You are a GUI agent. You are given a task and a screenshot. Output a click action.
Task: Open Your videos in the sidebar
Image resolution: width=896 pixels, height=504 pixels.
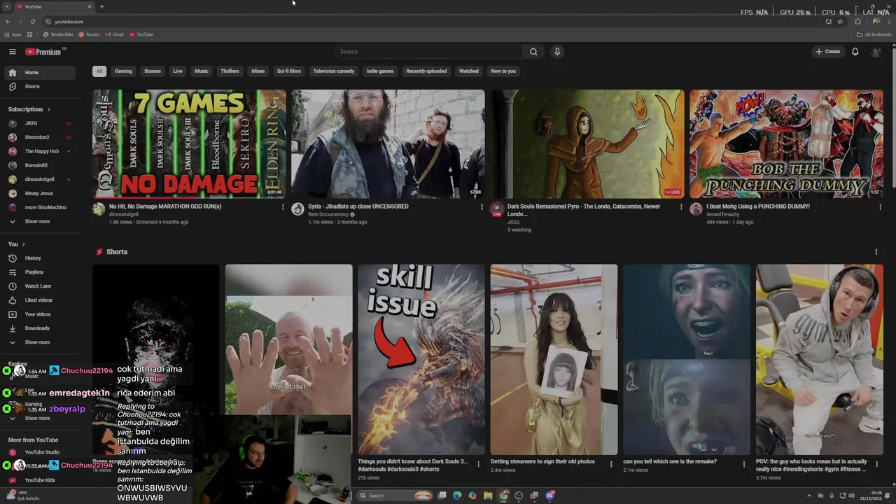point(40,314)
